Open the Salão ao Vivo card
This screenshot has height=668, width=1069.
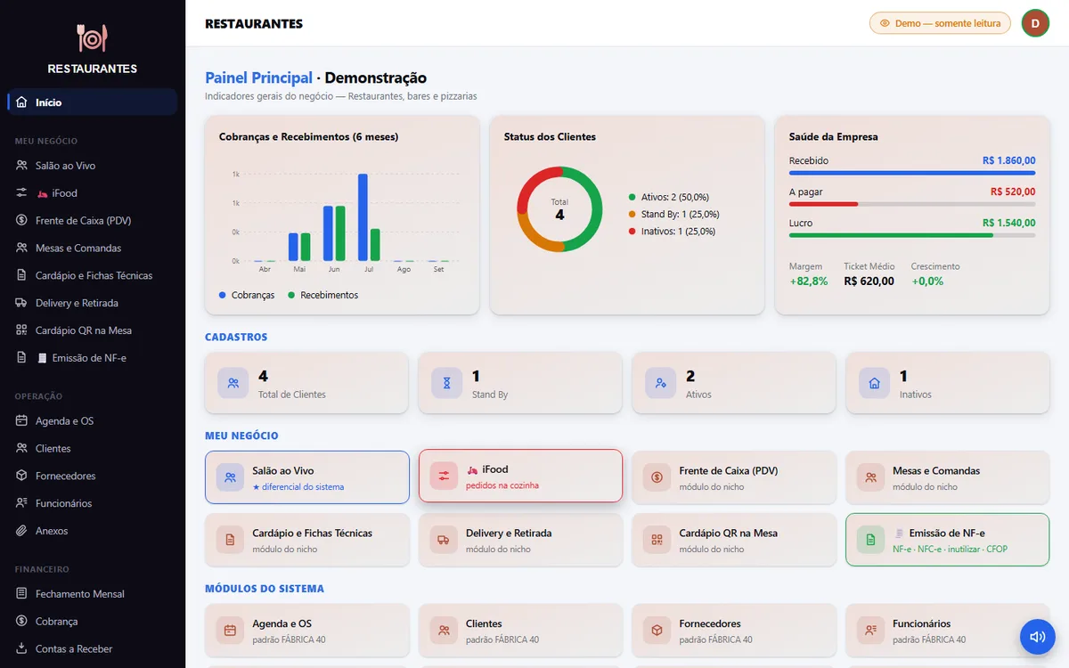pos(307,477)
